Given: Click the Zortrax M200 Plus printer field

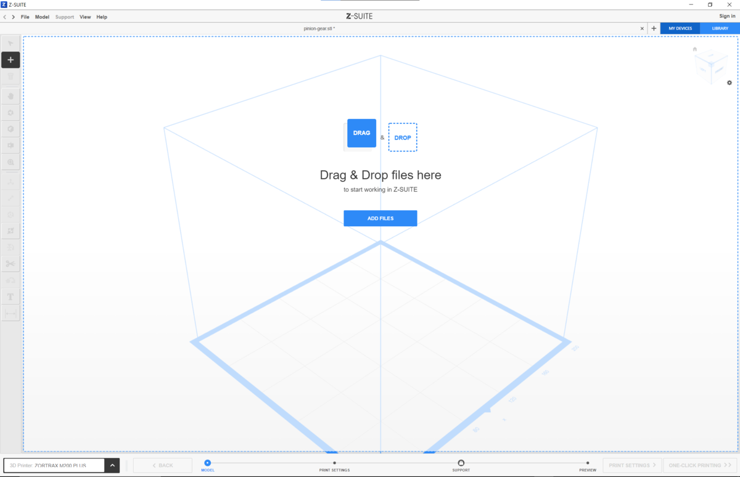Looking at the screenshot, I should (54, 465).
